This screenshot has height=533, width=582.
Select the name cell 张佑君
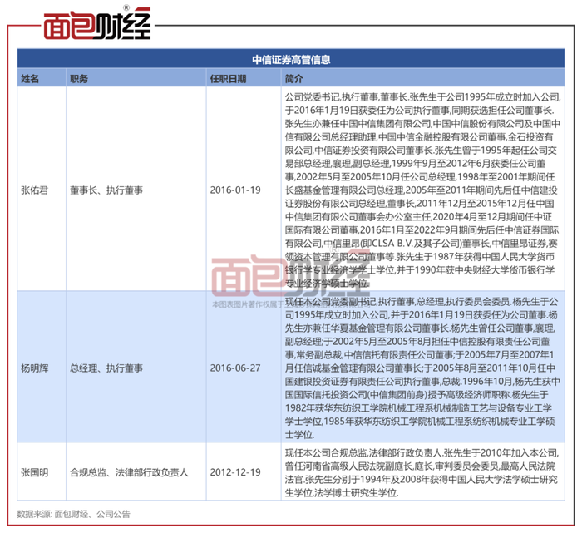[35, 190]
